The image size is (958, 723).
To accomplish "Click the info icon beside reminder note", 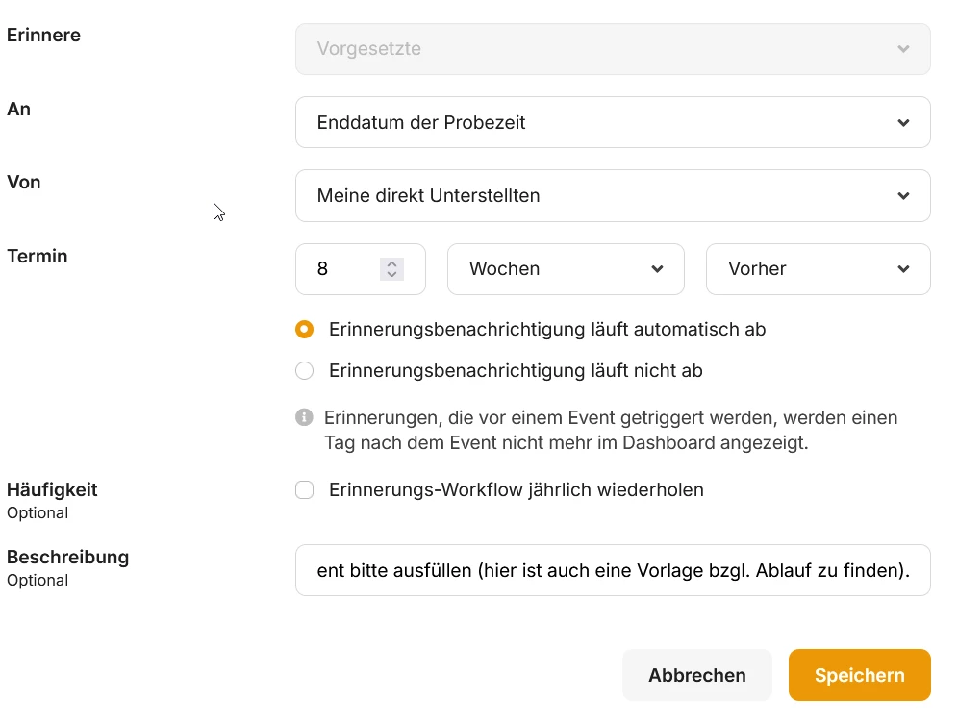I will 304,417.
